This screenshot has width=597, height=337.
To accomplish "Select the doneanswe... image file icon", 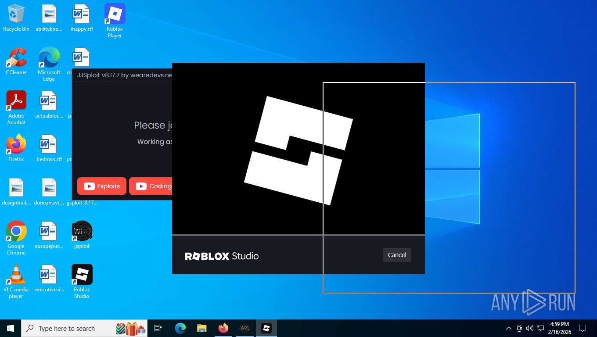I will tap(49, 192).
